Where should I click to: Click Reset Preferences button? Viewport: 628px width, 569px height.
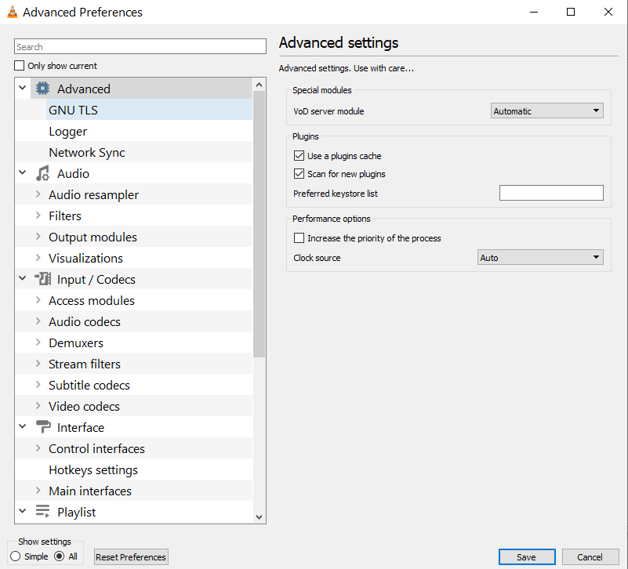pyautogui.click(x=131, y=556)
